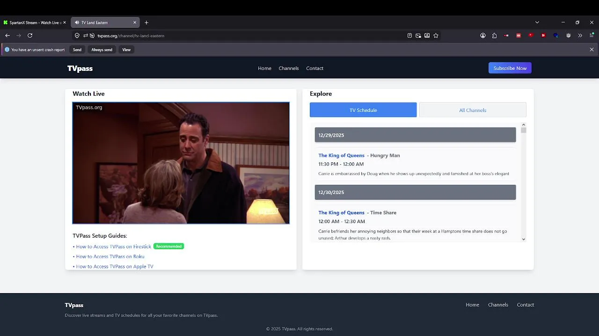
Task: Click the schedule scrollbar down arrow
Action: pyautogui.click(x=524, y=239)
